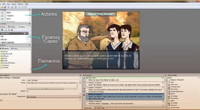Click the Save icon in the toolbar
Viewport: 200px width, 110px height.
tap(5, 7)
